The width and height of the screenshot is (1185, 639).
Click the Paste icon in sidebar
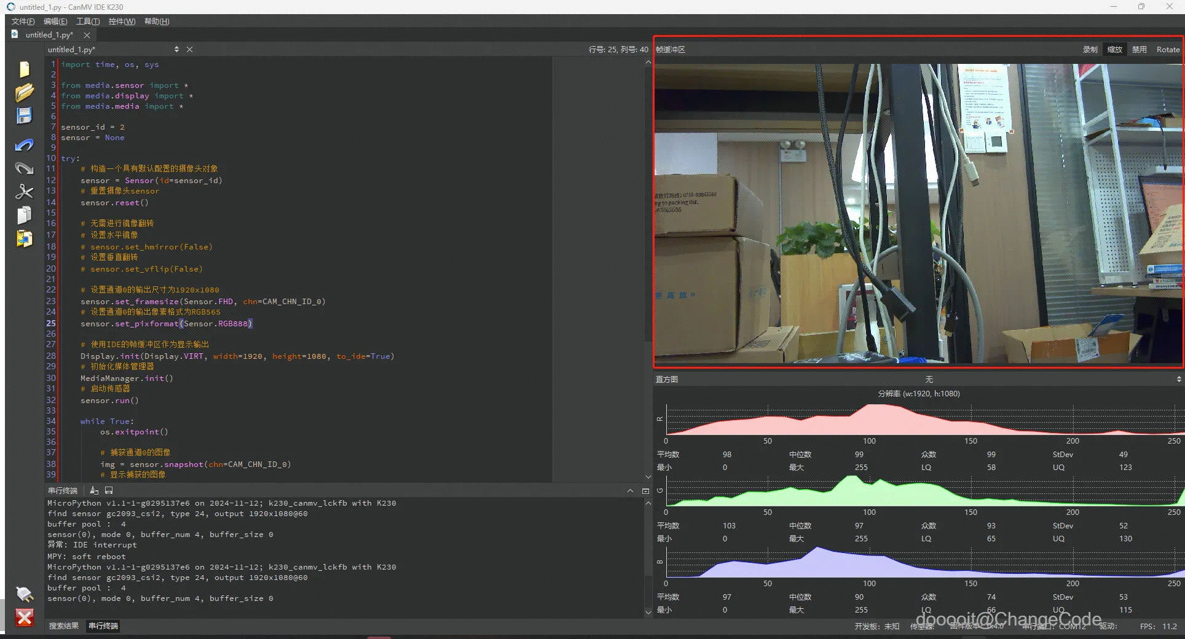(24, 238)
